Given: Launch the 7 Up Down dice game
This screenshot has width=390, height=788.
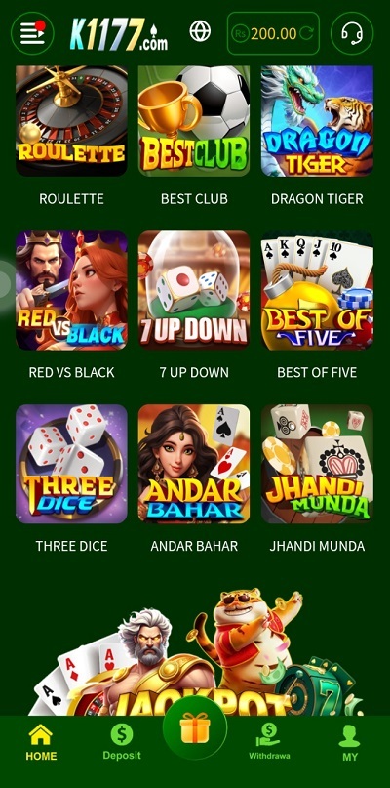Looking at the screenshot, I should pos(194,290).
